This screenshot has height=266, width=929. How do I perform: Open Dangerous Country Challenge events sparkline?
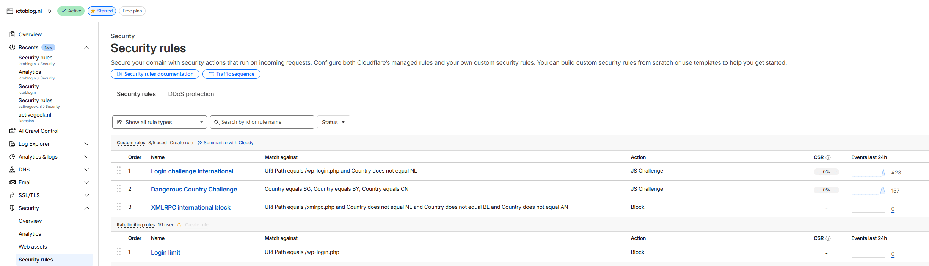868,190
